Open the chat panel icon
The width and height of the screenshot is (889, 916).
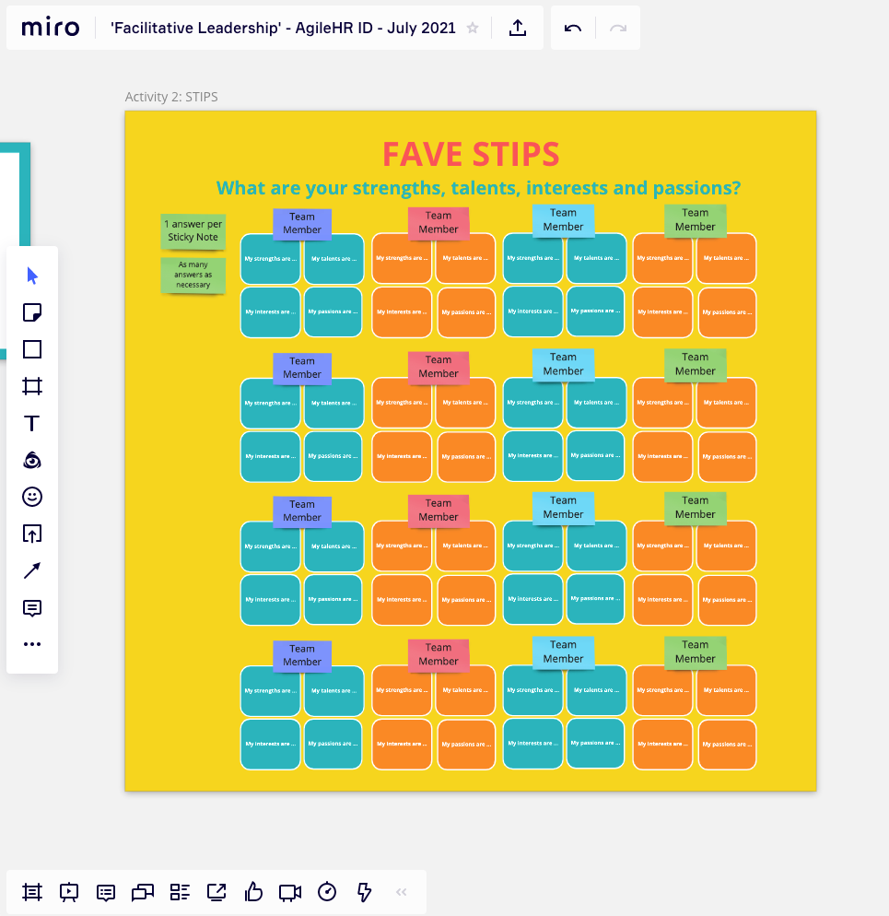point(143,892)
